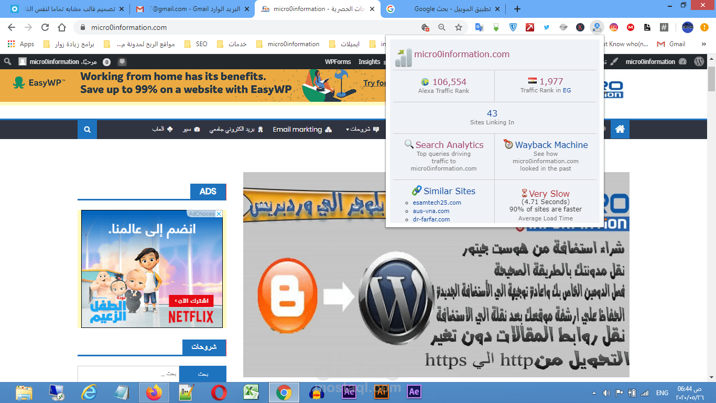716x403 pixels.
Task: Open the pink Instagram-style extension
Action: (614, 27)
